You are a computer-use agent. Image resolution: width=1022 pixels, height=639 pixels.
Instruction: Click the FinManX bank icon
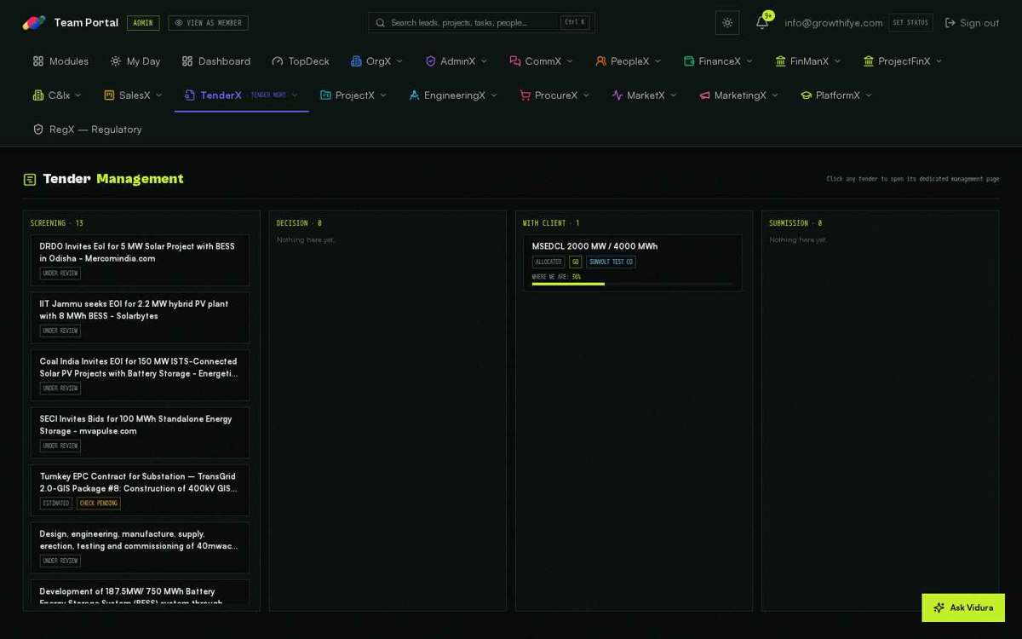click(780, 61)
